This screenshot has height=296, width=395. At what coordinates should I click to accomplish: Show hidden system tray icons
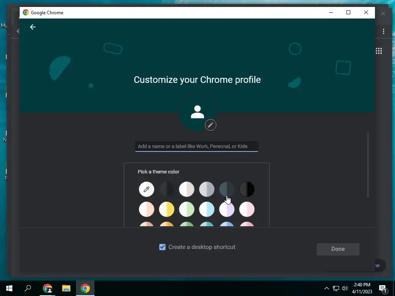[x=326, y=288]
